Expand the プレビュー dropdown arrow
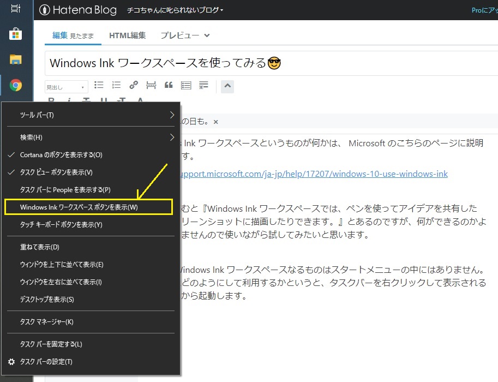 207,35
